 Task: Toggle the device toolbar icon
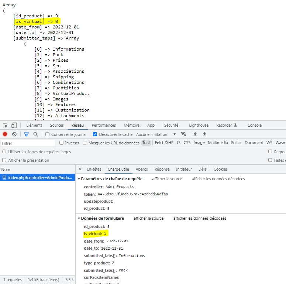14,126
